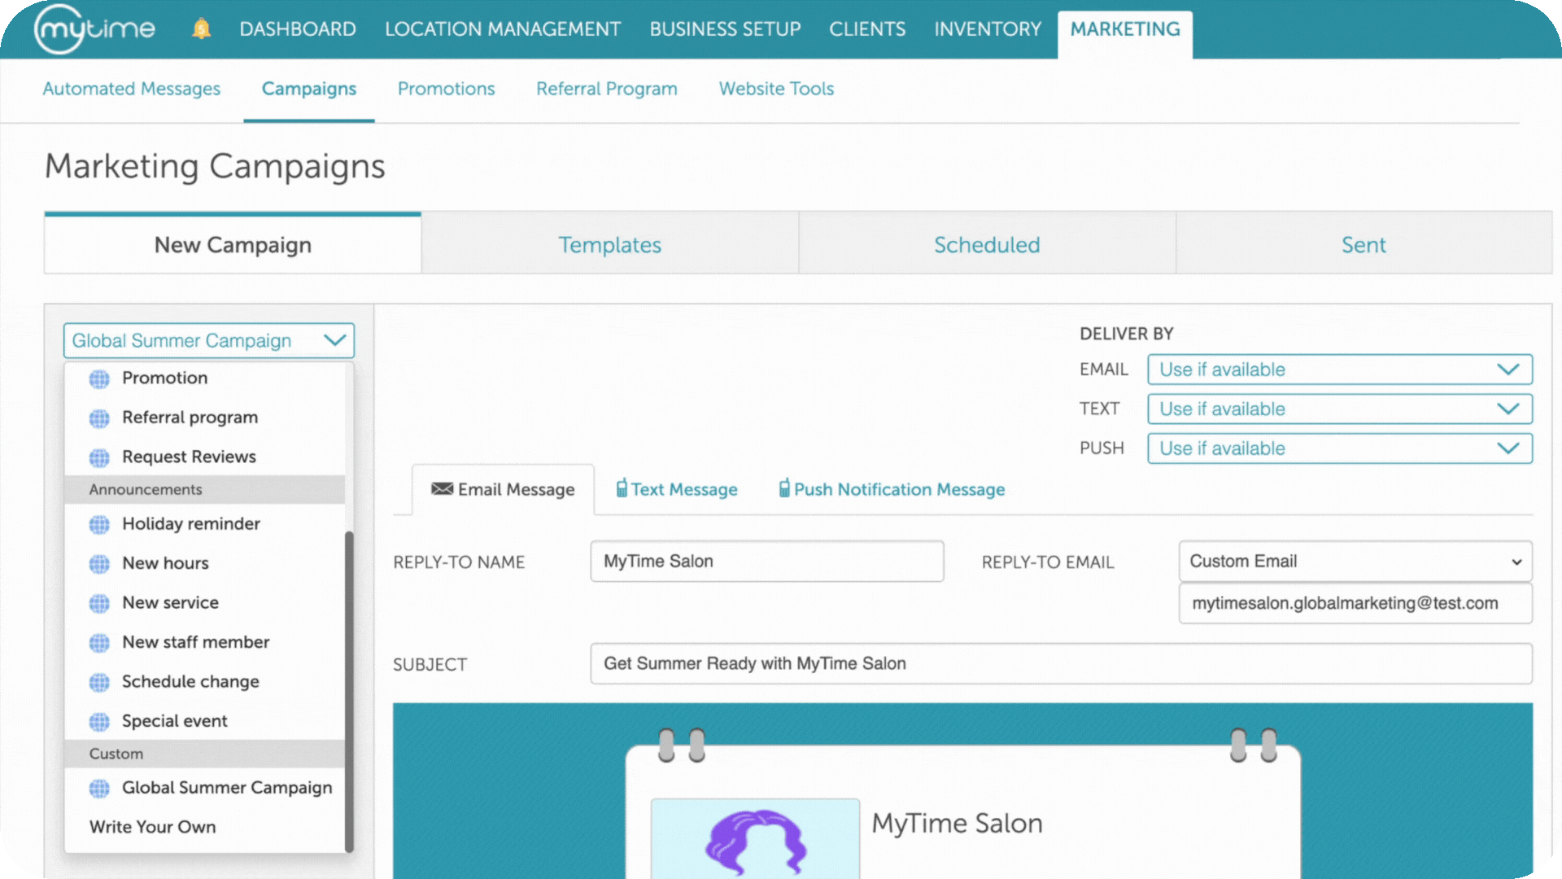Click globe icon beside Holiday reminder

[99, 524]
